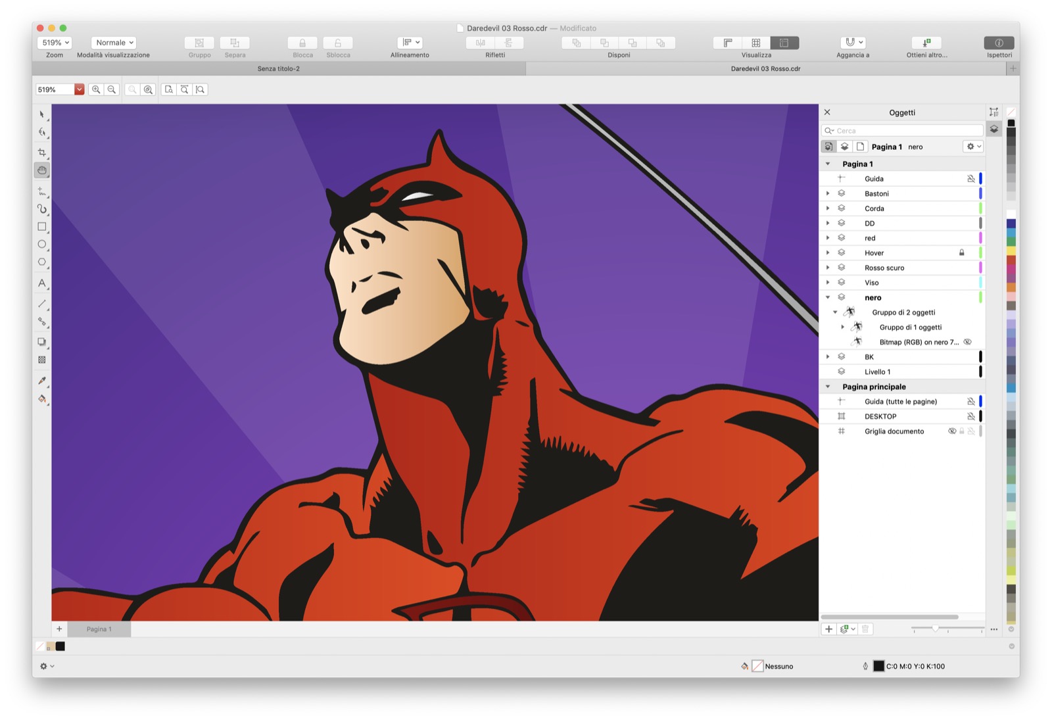Show rulers via Visualizza toolbar icon
The height and width of the screenshot is (720, 1052).
pyautogui.click(x=728, y=43)
